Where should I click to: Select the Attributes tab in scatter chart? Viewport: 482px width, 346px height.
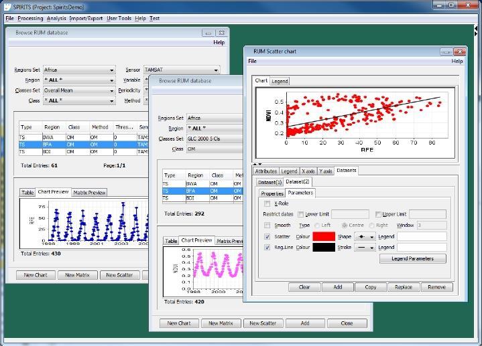tap(266, 171)
